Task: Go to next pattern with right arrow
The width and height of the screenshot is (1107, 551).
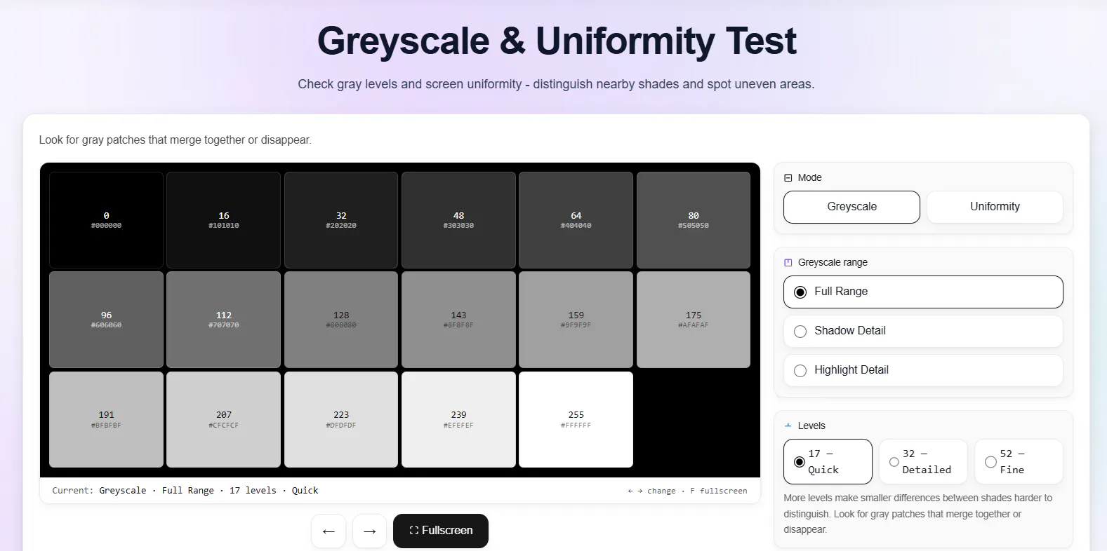Action: click(369, 531)
